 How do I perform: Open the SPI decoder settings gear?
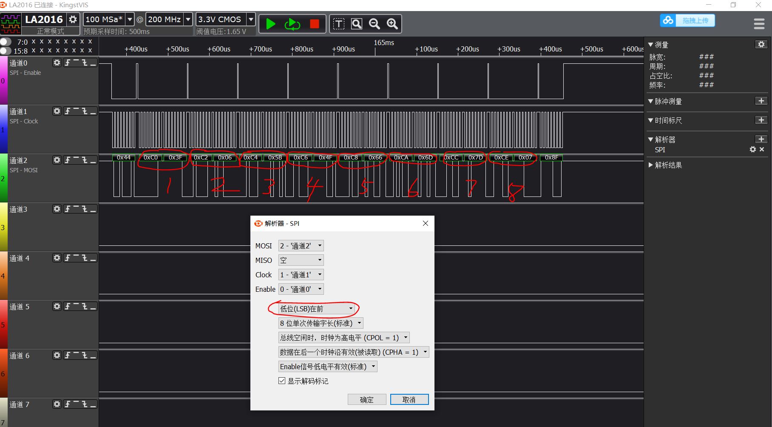752,150
